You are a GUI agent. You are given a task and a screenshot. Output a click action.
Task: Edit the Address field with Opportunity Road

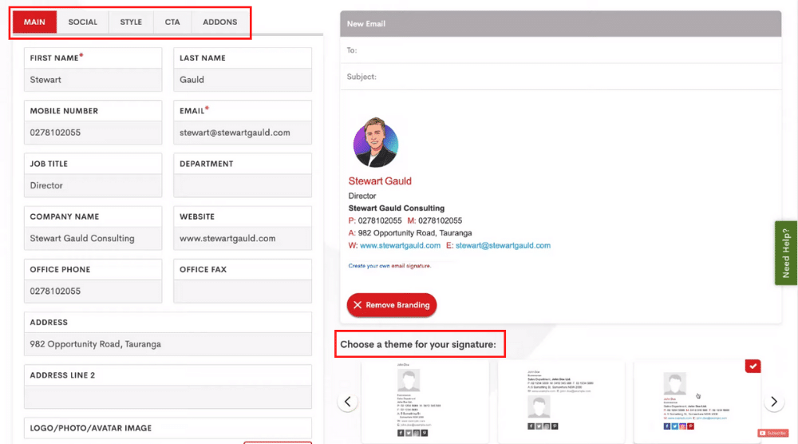168,344
